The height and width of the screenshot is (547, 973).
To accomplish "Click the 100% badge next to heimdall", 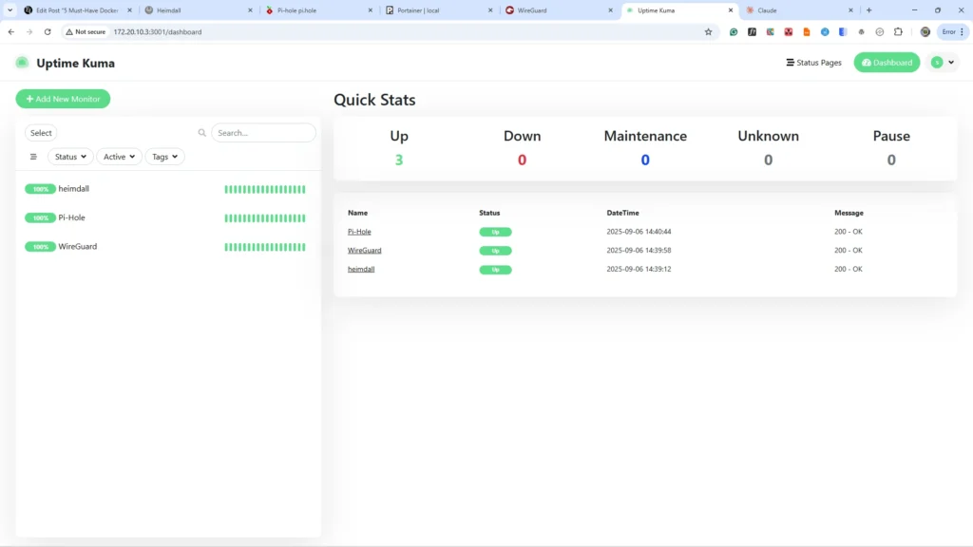I will click(x=40, y=189).
